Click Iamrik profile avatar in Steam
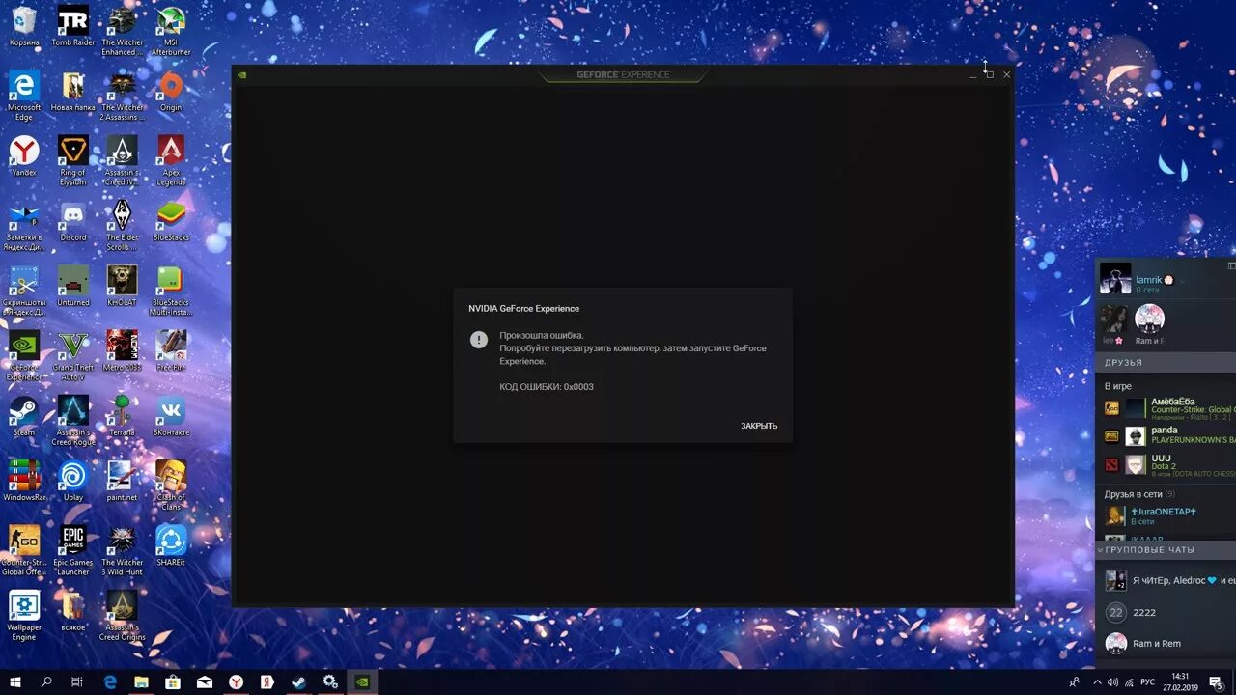 1115,278
